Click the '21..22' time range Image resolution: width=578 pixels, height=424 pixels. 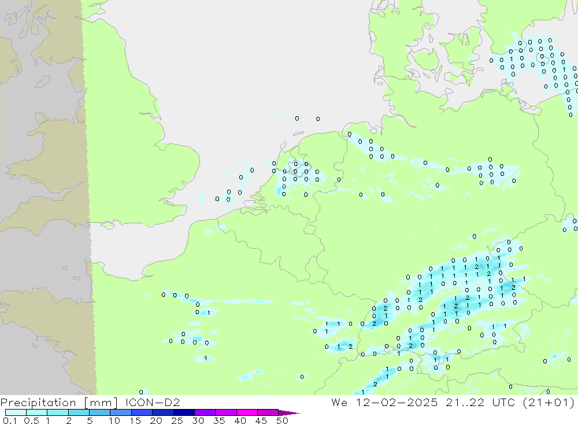[465, 402]
